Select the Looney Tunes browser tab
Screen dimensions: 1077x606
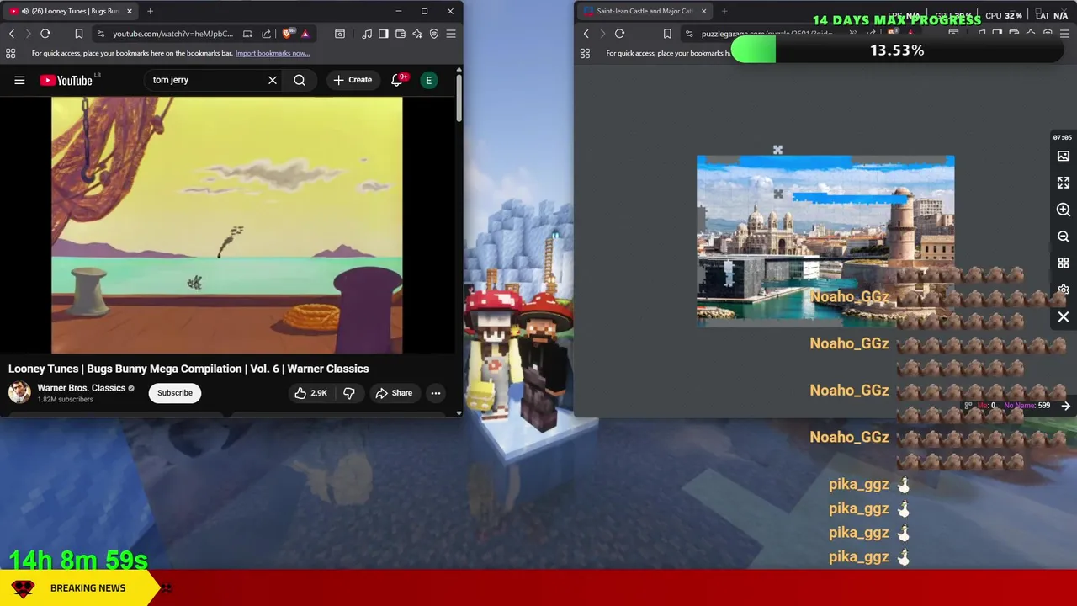click(x=70, y=11)
